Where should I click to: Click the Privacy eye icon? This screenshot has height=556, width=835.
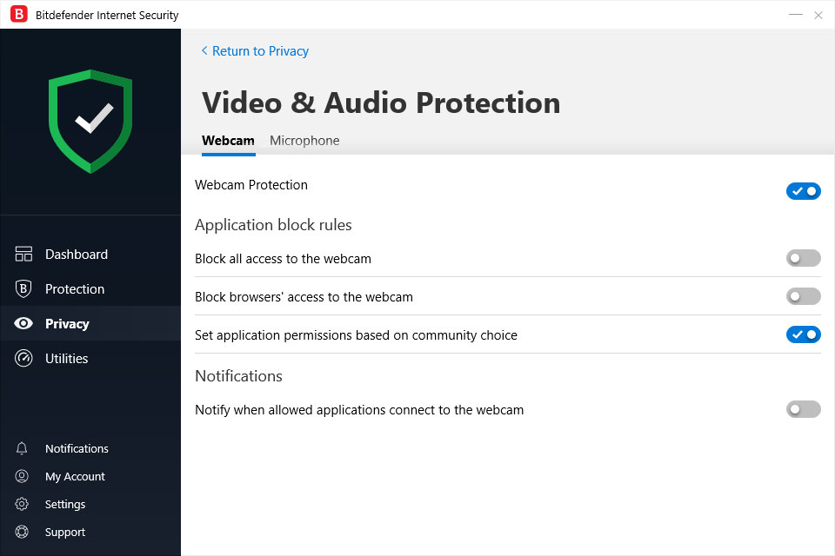pos(23,324)
